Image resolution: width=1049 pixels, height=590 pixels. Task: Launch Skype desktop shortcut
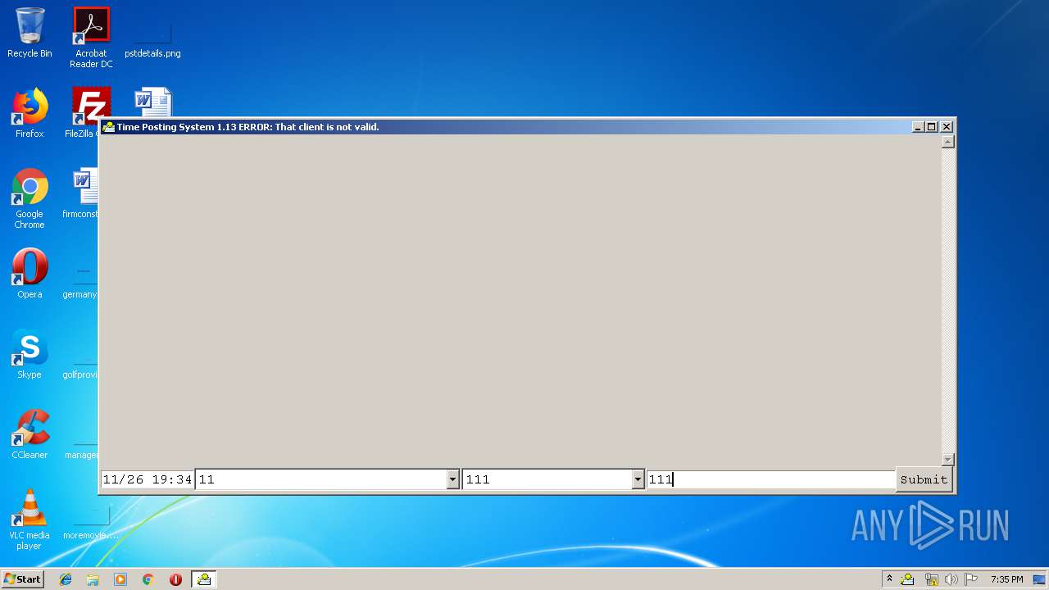coord(30,354)
